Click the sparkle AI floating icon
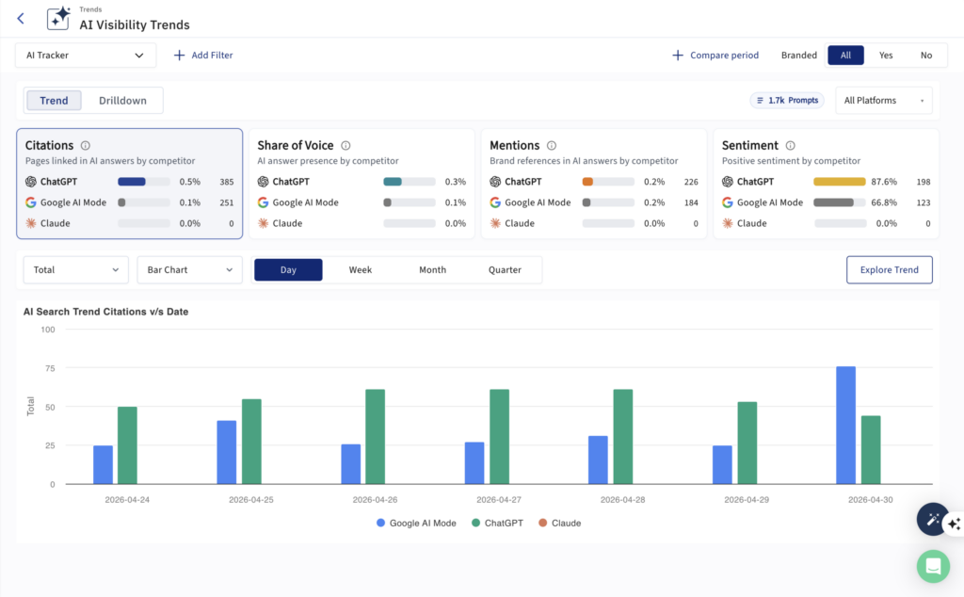The image size is (964, 597). click(955, 524)
